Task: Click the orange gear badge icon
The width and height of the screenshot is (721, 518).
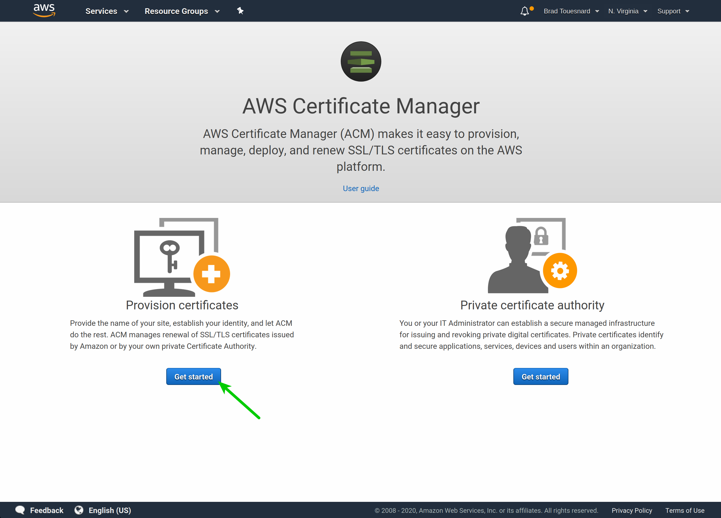Action: pyautogui.click(x=560, y=270)
